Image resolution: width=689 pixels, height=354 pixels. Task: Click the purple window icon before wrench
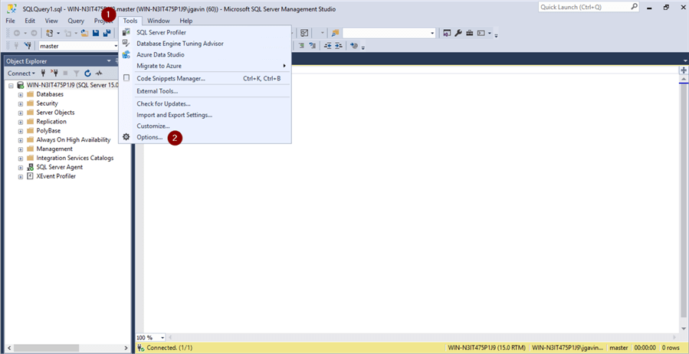pyautogui.click(x=447, y=33)
